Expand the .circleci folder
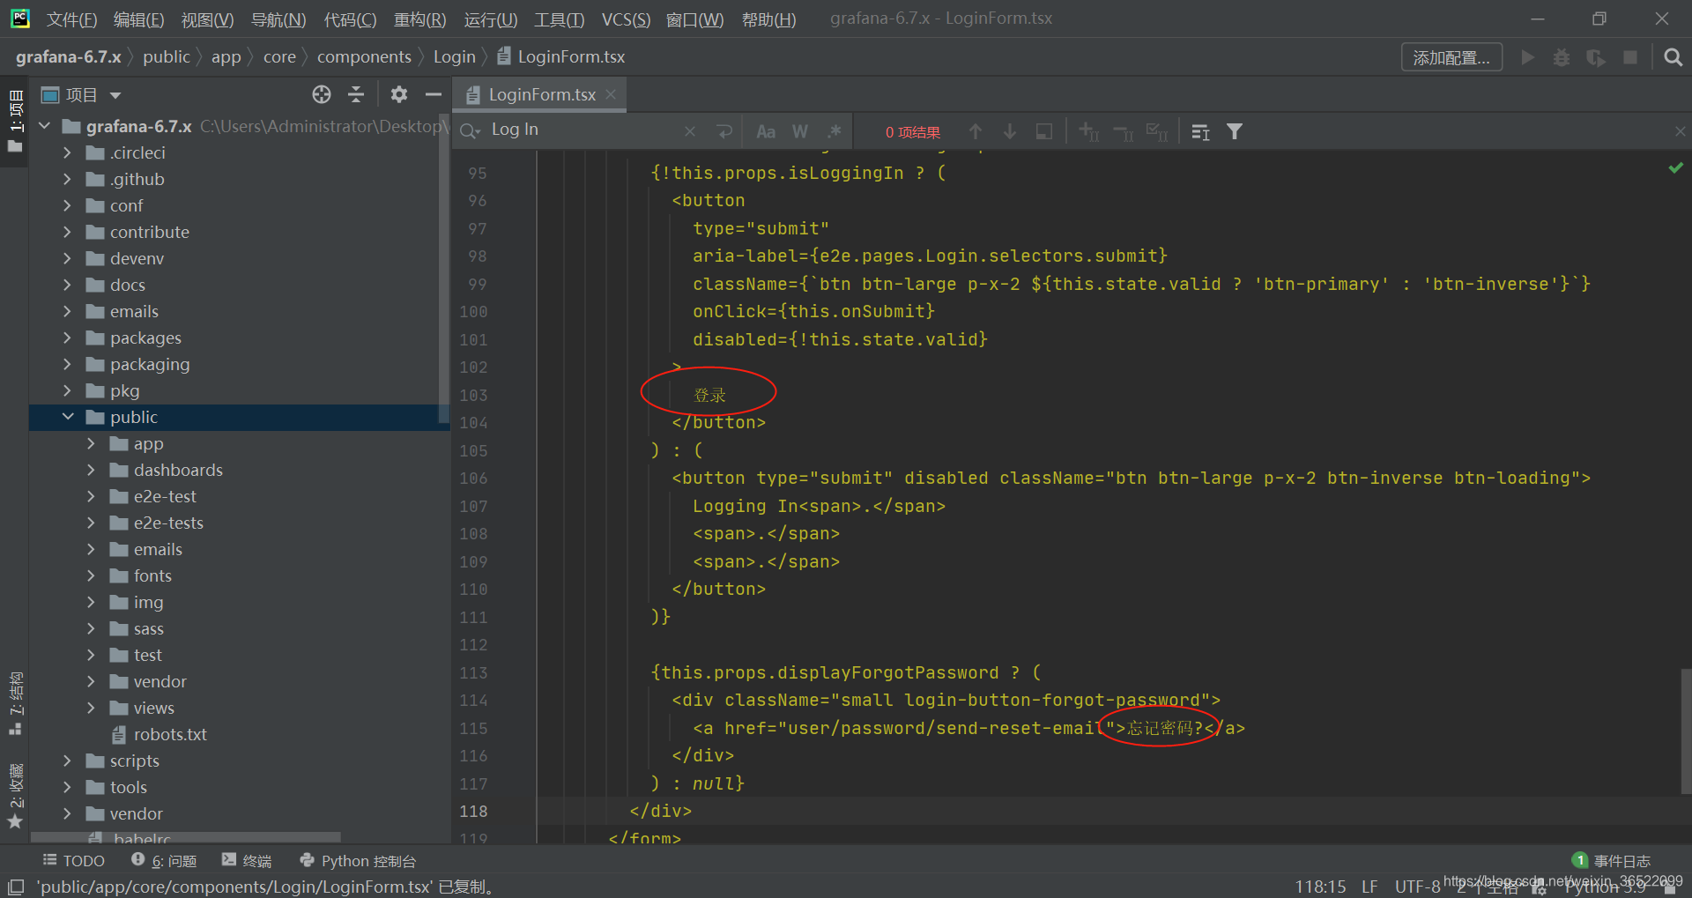This screenshot has height=898, width=1692. (67, 152)
